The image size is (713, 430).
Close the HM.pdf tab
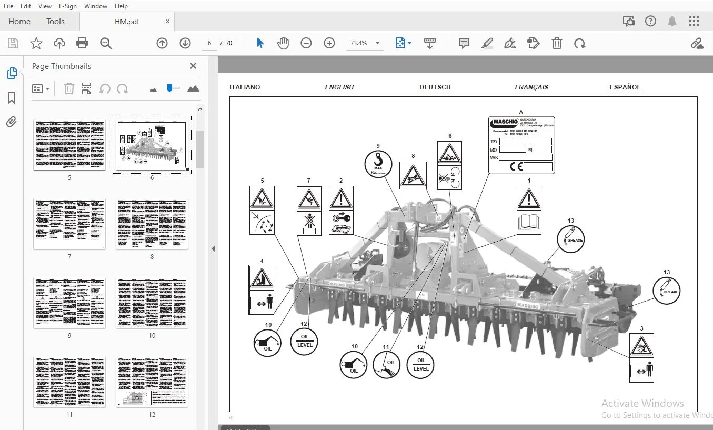[x=168, y=22]
